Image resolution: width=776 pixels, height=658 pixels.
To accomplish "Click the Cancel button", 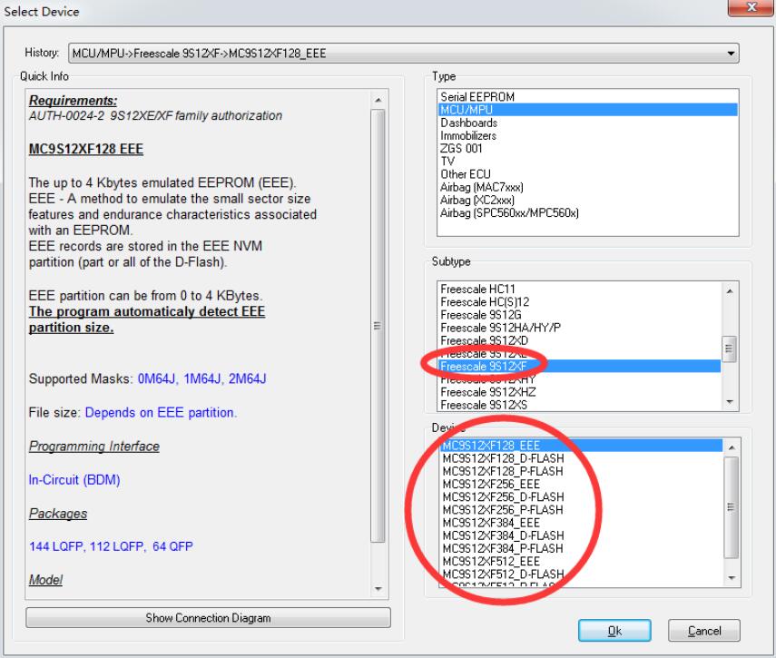I will point(703,631).
